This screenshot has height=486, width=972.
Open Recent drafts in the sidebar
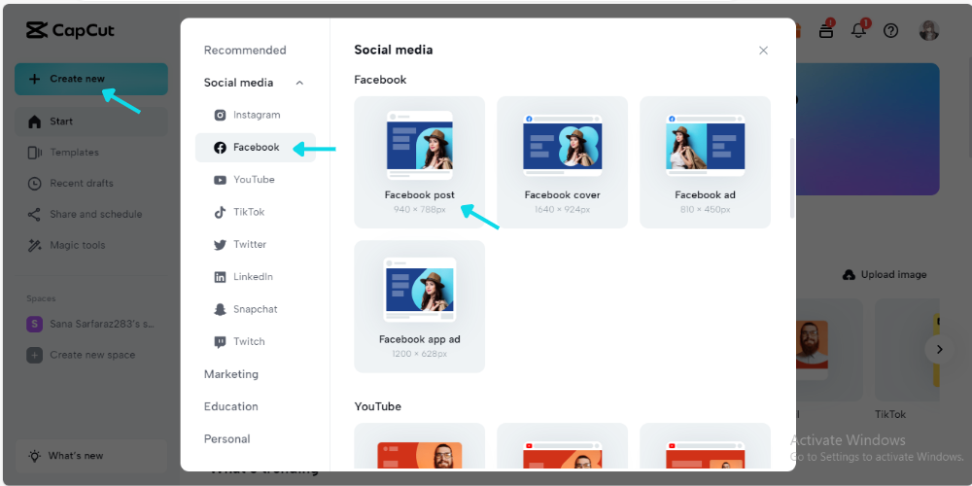pos(91,184)
